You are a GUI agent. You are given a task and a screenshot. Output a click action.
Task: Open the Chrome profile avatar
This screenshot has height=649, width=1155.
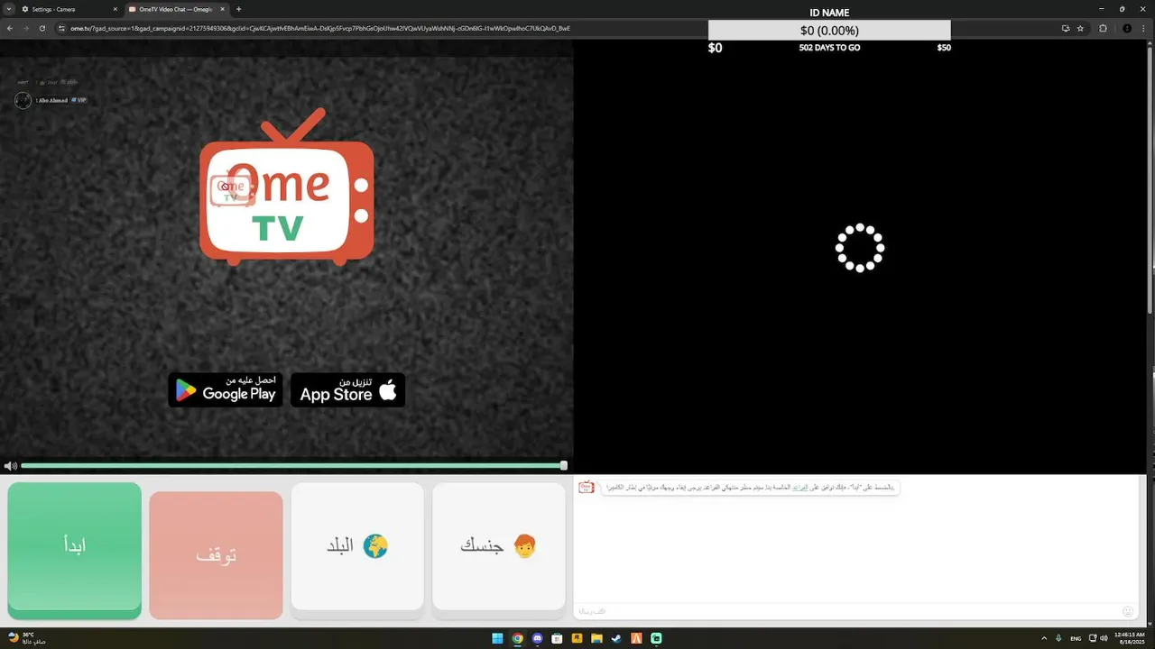[1126, 28]
